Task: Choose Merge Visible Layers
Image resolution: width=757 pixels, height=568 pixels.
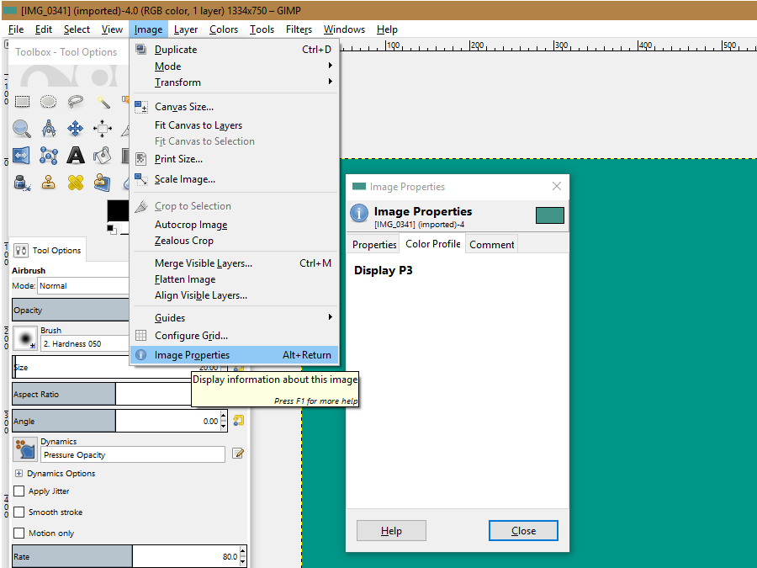Action: pos(234,263)
